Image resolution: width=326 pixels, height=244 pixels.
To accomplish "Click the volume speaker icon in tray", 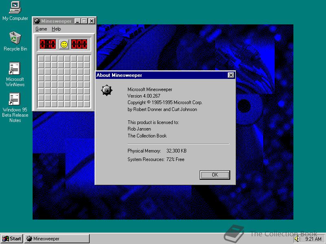I will coord(297,239).
